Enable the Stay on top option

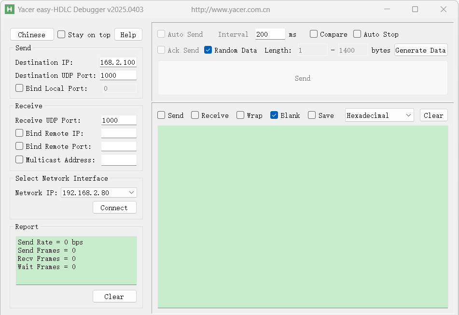[61, 34]
